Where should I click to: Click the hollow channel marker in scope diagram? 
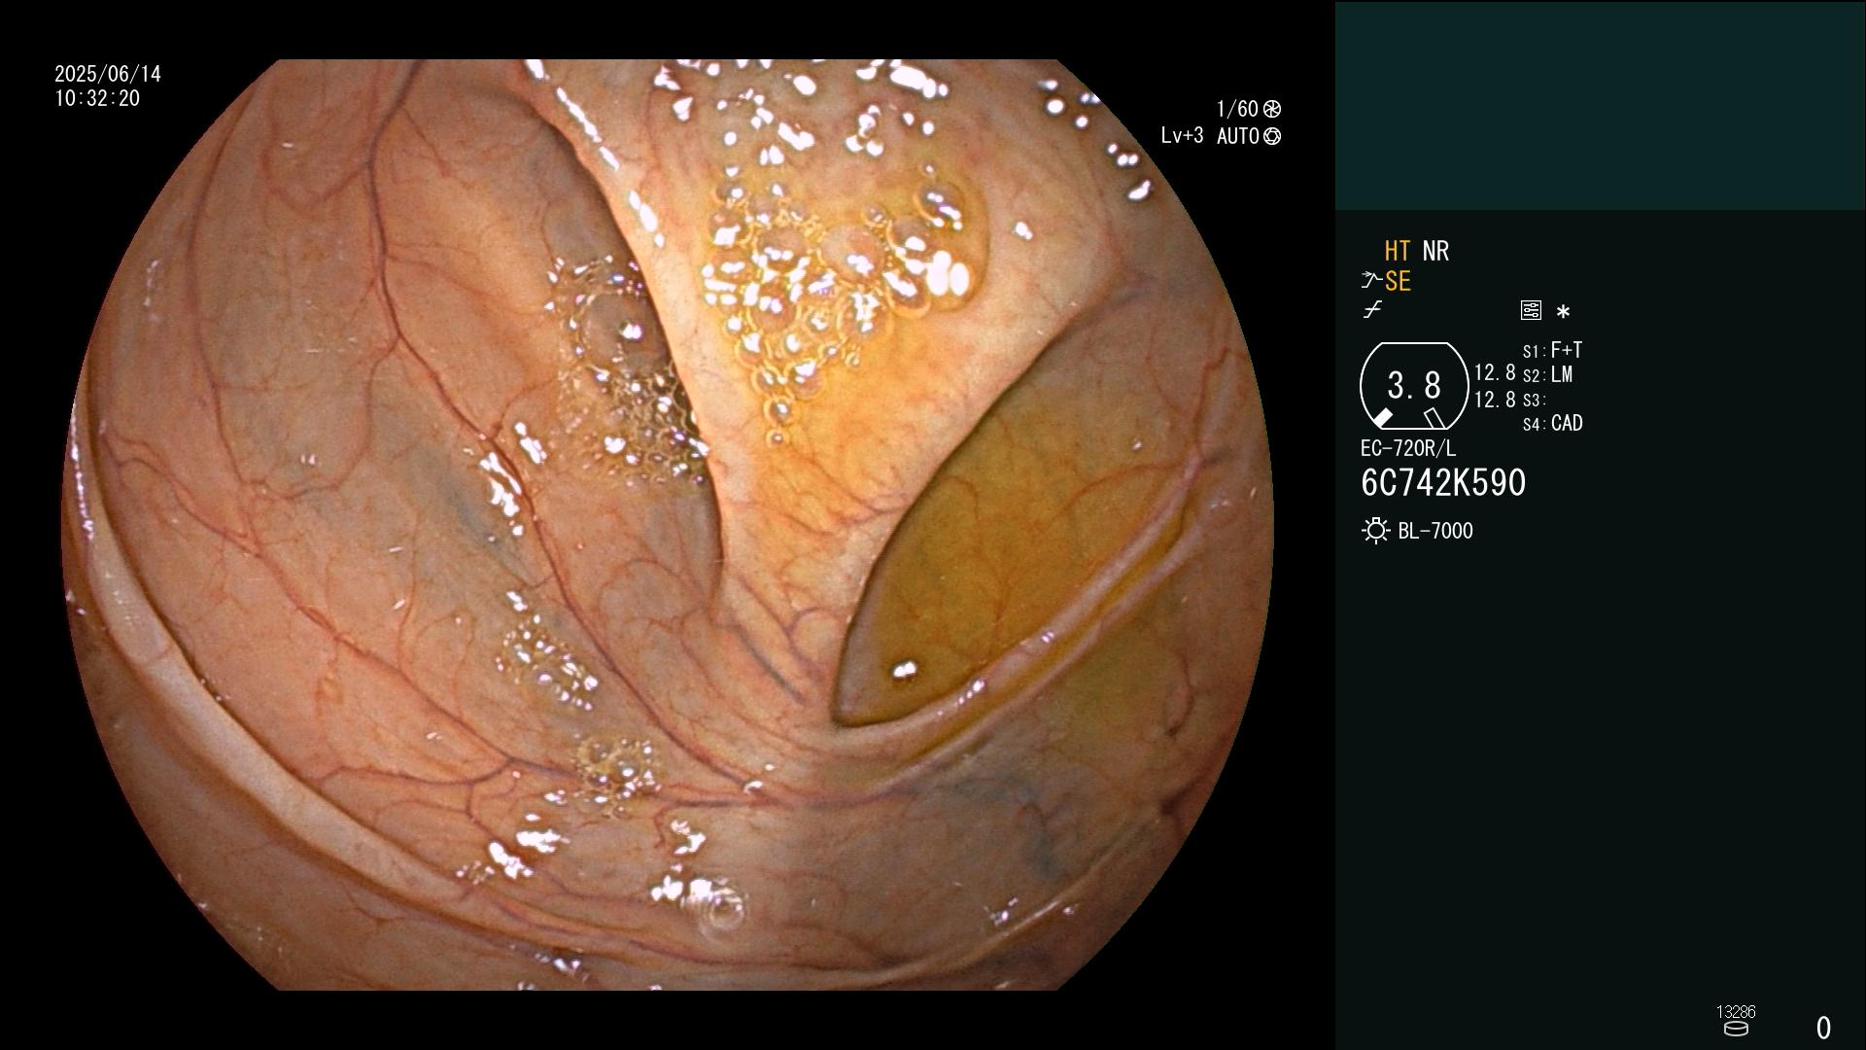pos(1434,418)
